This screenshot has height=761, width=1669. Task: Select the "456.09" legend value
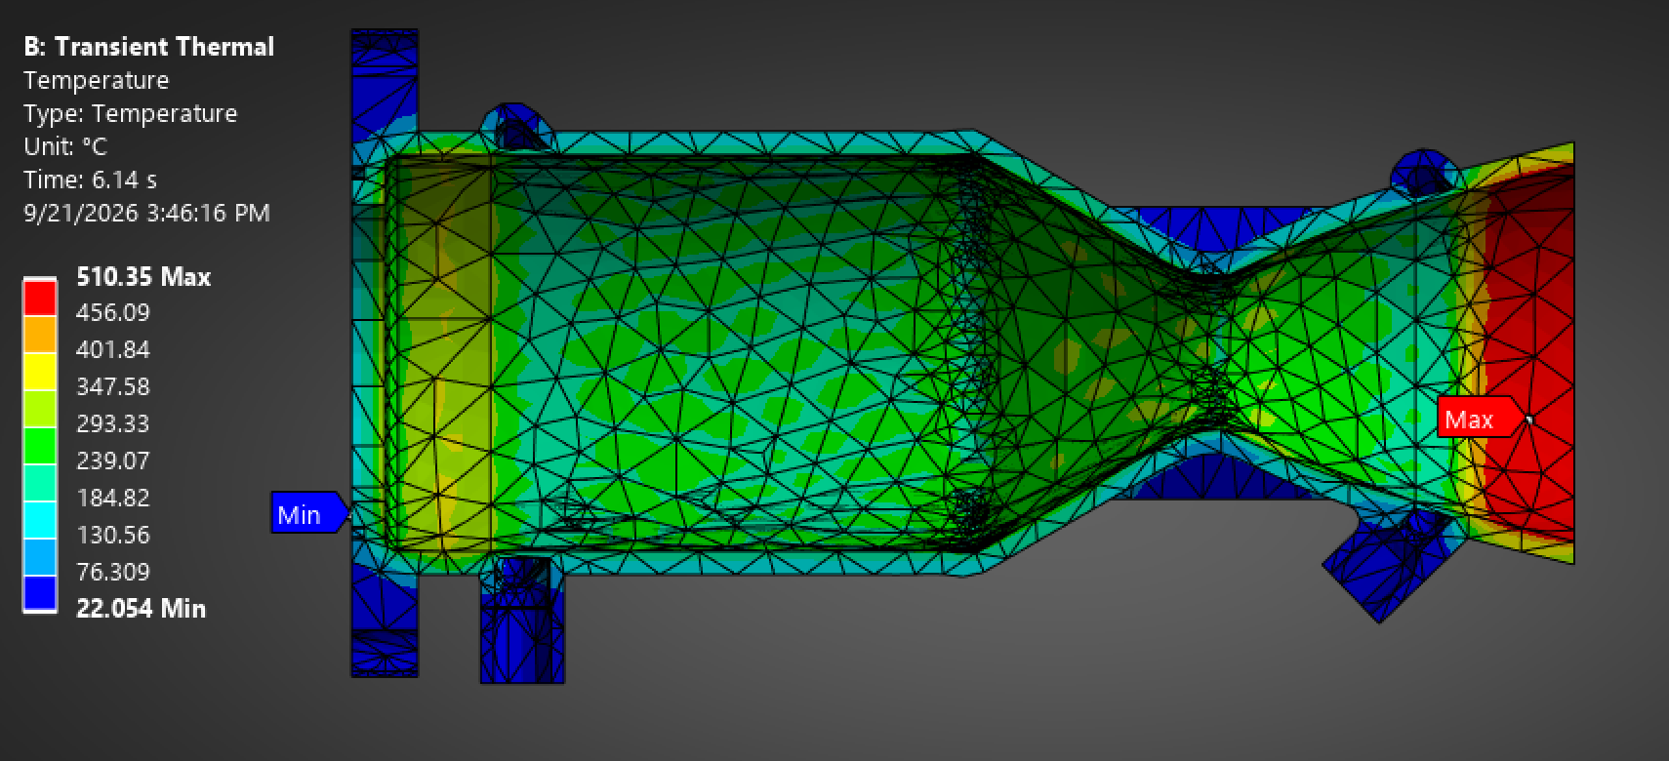coord(113,312)
